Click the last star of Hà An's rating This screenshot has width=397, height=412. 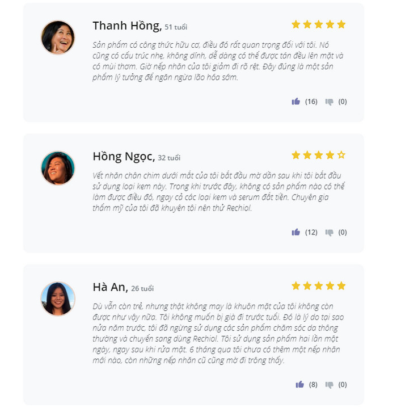coord(341,285)
